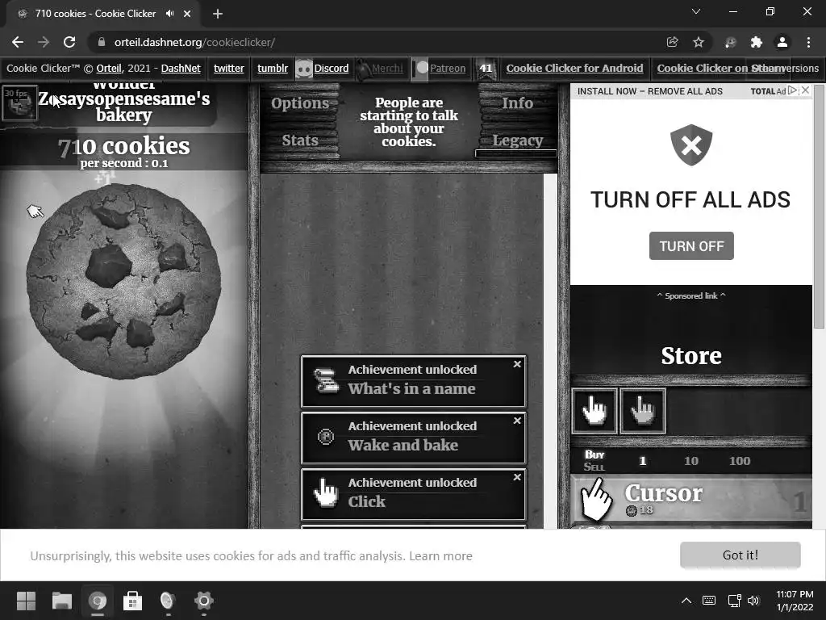Image resolution: width=826 pixels, height=620 pixels.
Task: Open the clock showing 11:07 PM
Action: click(x=795, y=601)
